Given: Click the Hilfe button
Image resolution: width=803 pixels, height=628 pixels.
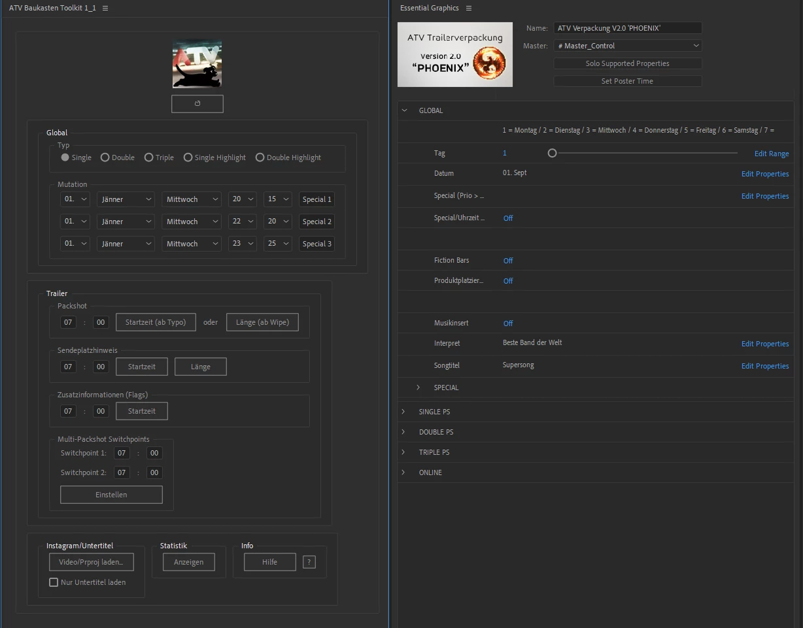Looking at the screenshot, I should click(x=270, y=562).
